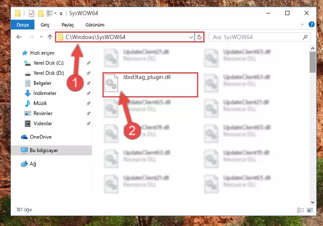This screenshot has height=226, width=323.
Task: Click the search magnifier icon
Action: (x=305, y=37)
